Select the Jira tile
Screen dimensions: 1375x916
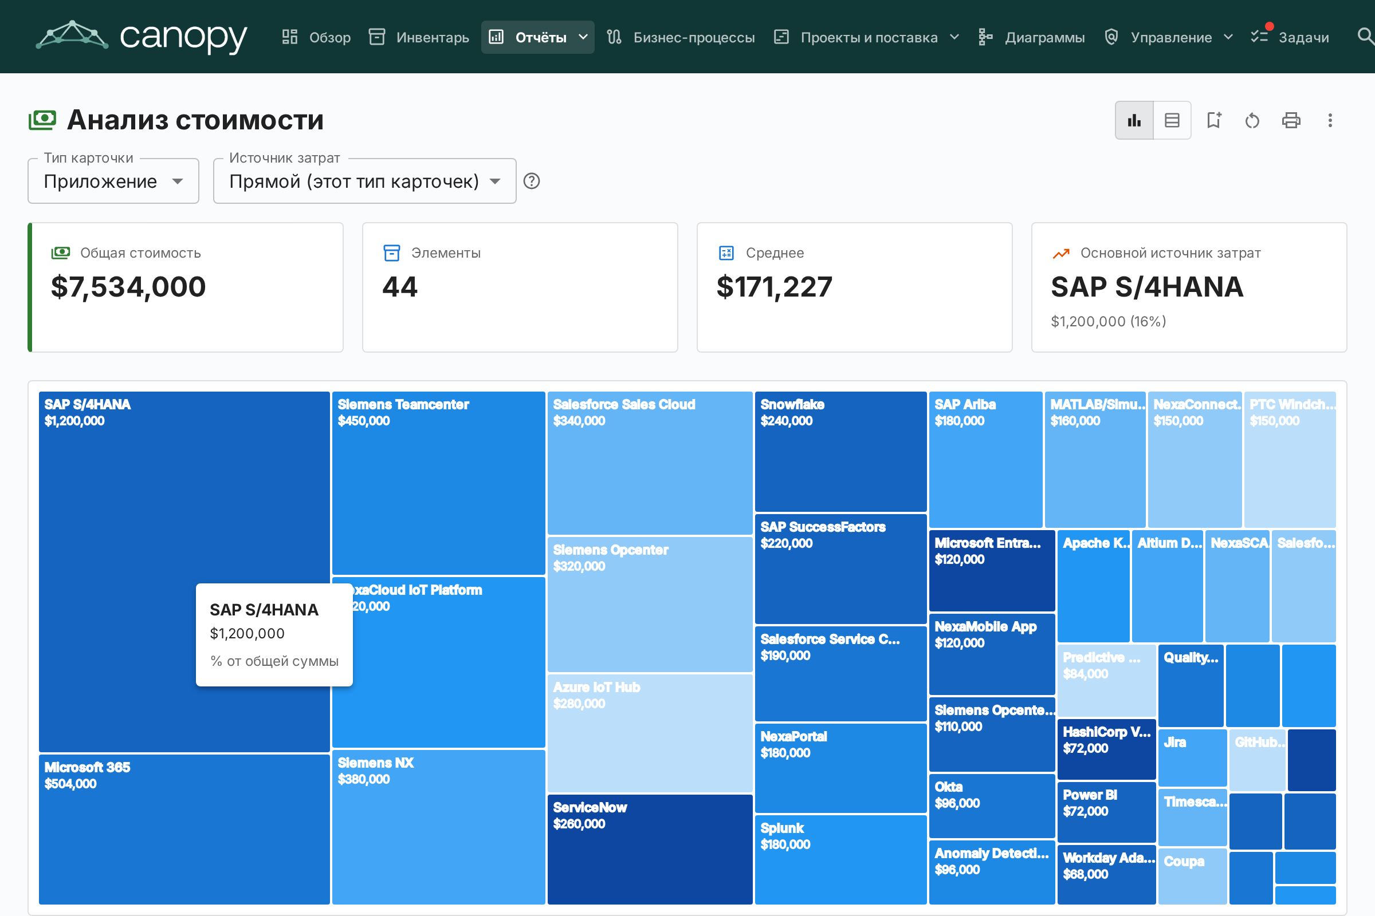[x=1193, y=757]
